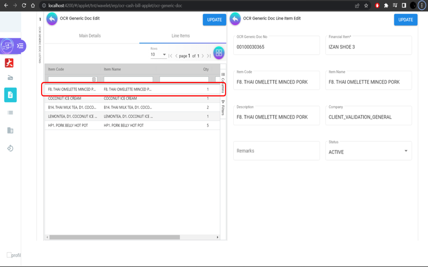Bookmark page with the star icon
The width and height of the screenshot is (428, 267).
point(366,6)
